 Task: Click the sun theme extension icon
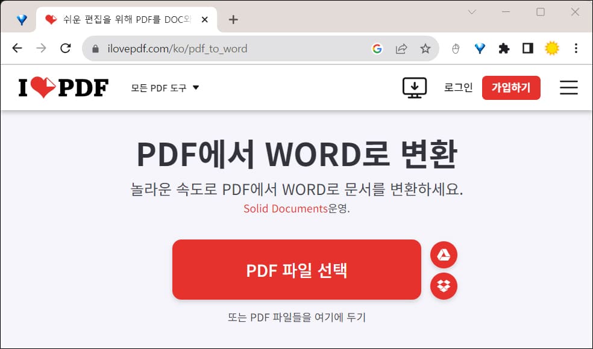pos(552,48)
